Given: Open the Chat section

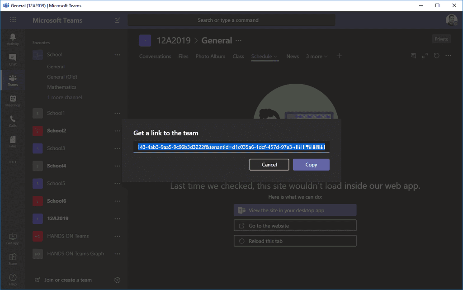Looking at the screenshot, I should coord(13,60).
